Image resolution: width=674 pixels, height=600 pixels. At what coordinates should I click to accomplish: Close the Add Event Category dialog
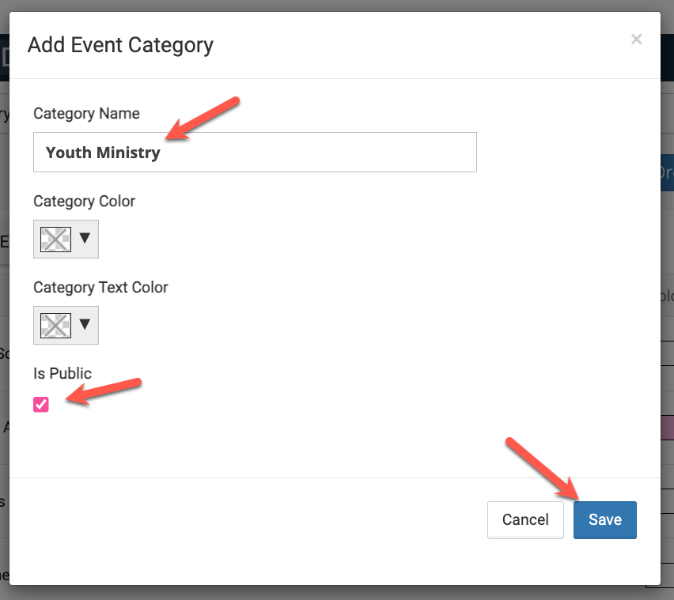636,40
